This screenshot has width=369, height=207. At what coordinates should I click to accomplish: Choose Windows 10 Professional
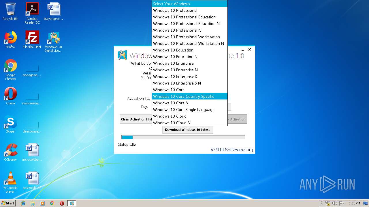190,10
